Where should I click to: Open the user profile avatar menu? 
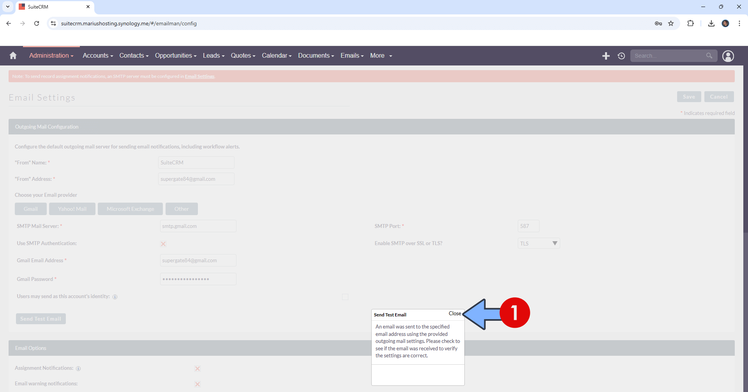[x=728, y=56]
